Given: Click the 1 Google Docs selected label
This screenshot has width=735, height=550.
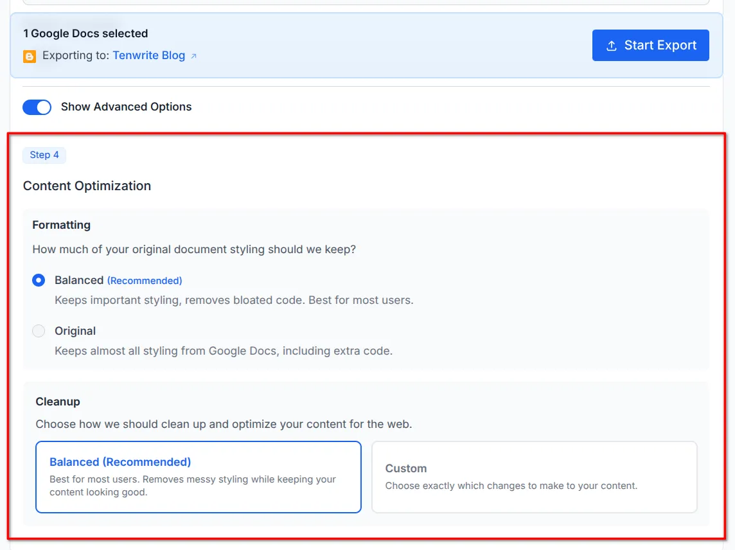Looking at the screenshot, I should [85, 33].
